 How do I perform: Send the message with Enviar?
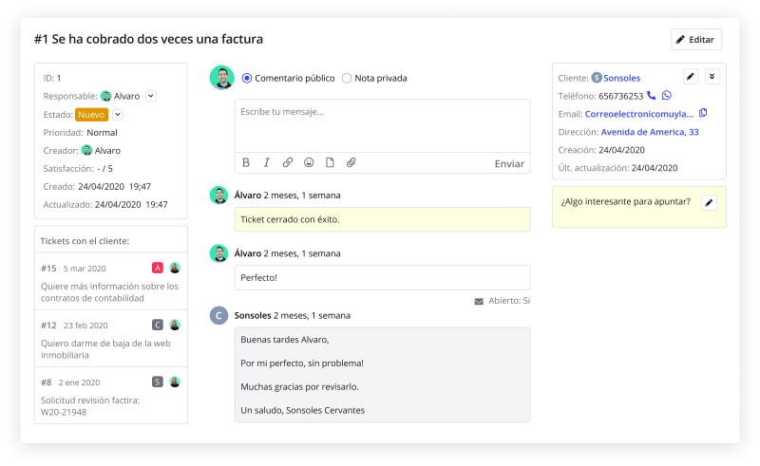click(x=509, y=163)
